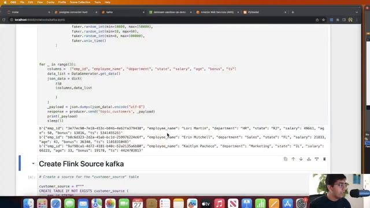This screenshot has width=370, height=208.
Task: Open Launchpad from the Dock
Action: click(x=42, y=203)
